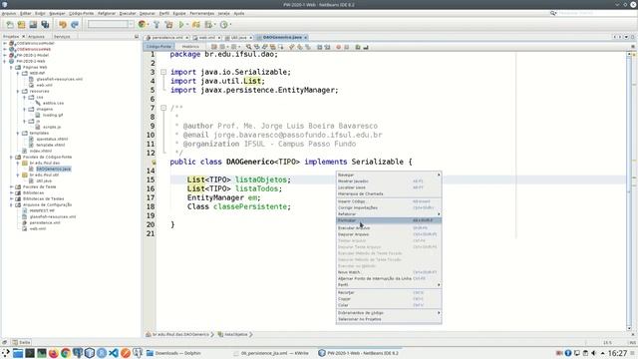Collapse the Páginas Web folder node
The image size is (638, 359).
pos(11,67)
